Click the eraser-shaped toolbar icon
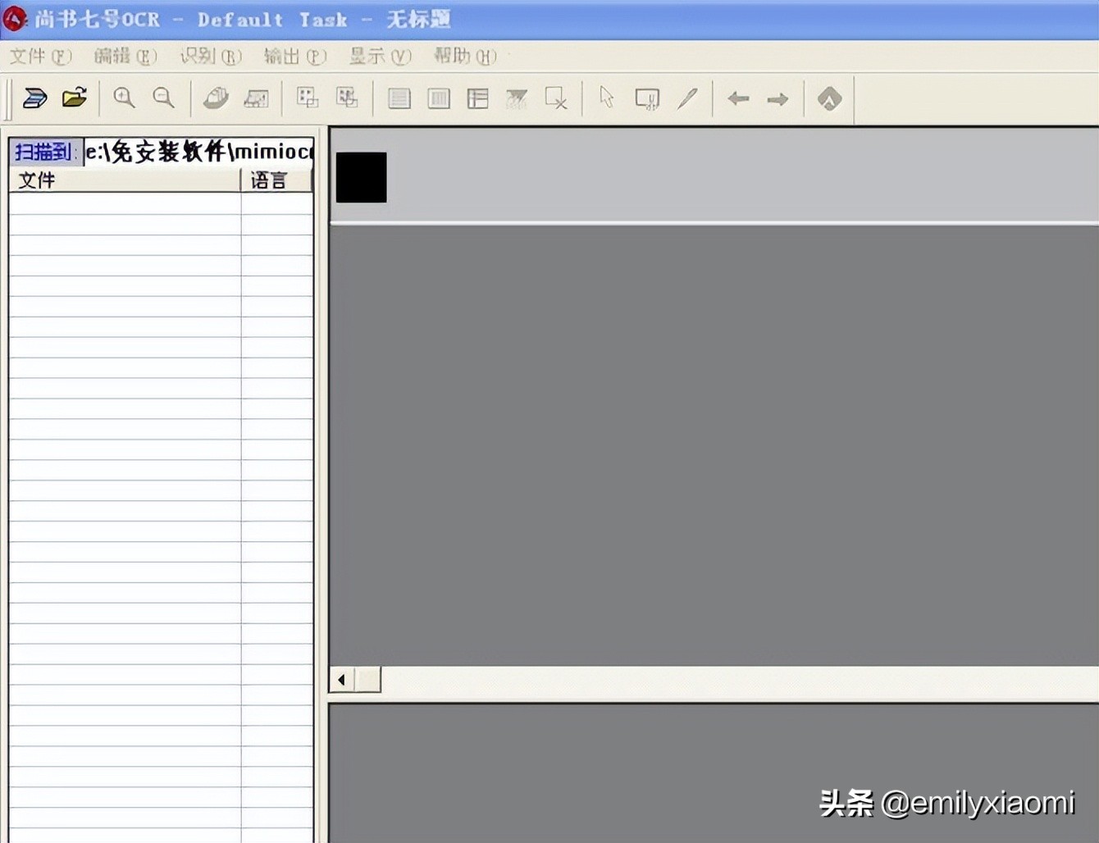Viewport: 1099px width, 843px height. (216, 98)
